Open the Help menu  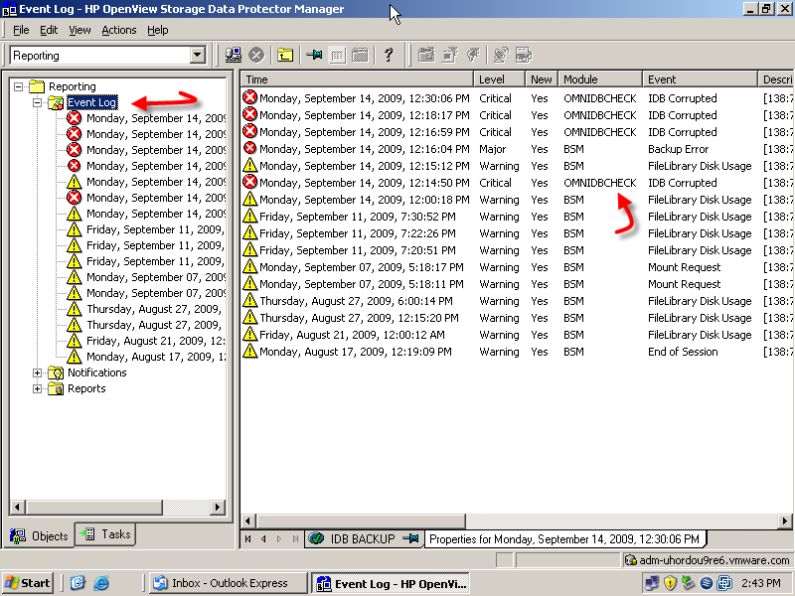click(x=158, y=30)
